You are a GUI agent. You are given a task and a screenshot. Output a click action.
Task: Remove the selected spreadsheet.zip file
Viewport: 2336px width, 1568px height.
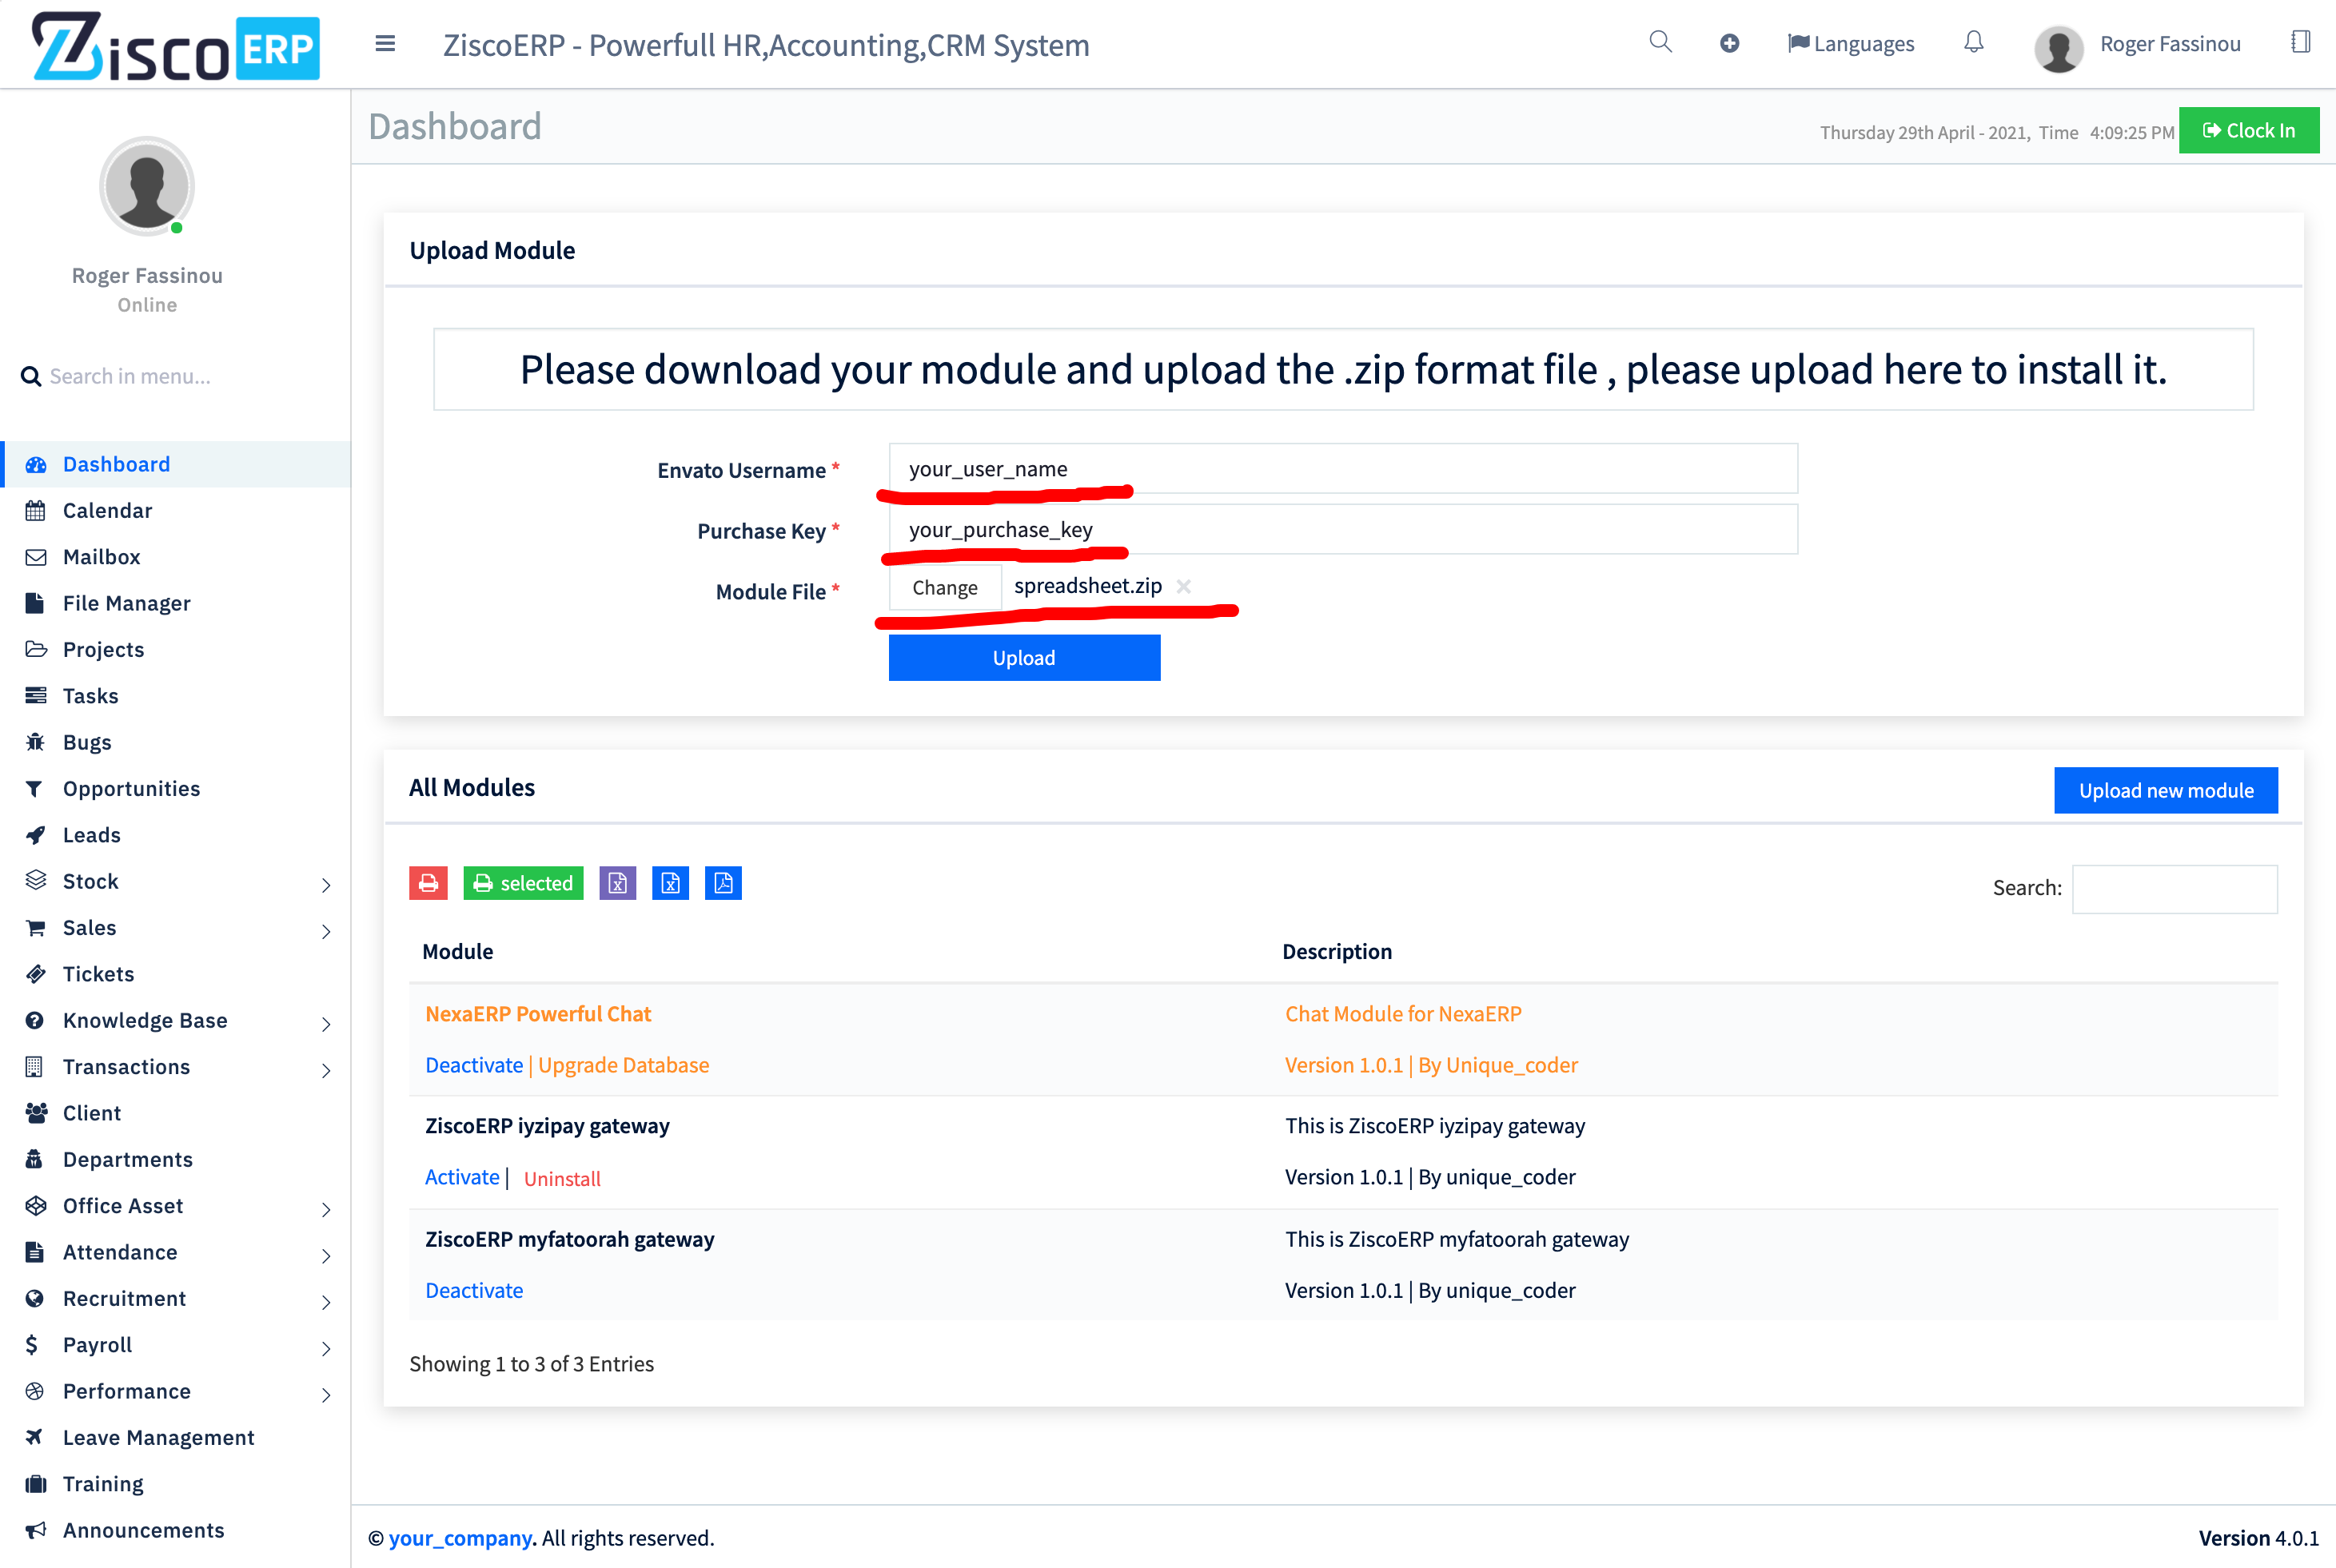[x=1183, y=587]
